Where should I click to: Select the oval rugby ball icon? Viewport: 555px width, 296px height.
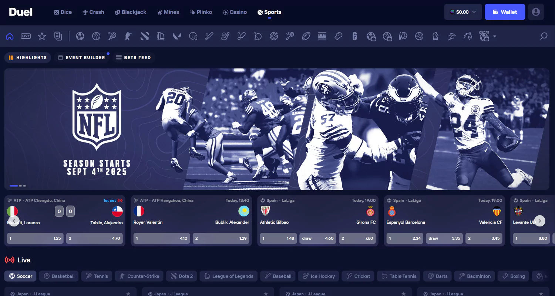click(306, 36)
